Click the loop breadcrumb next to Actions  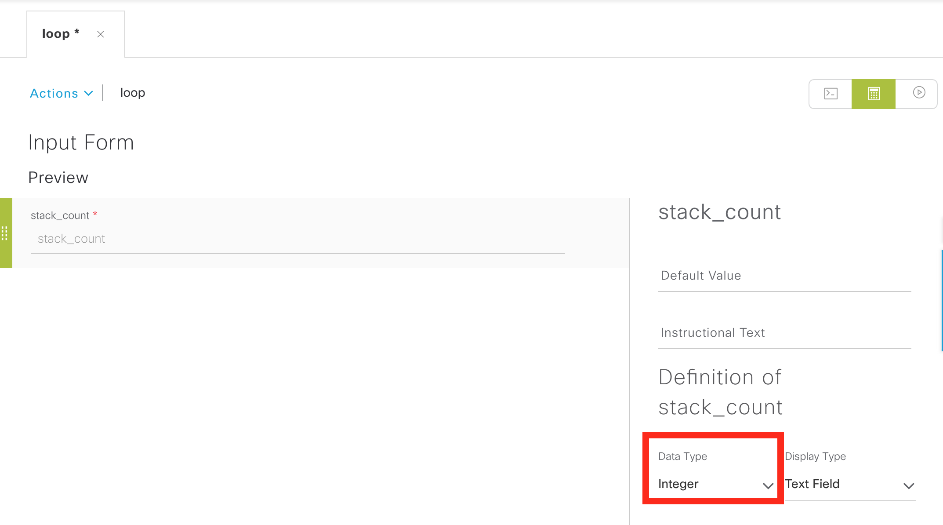click(x=133, y=93)
